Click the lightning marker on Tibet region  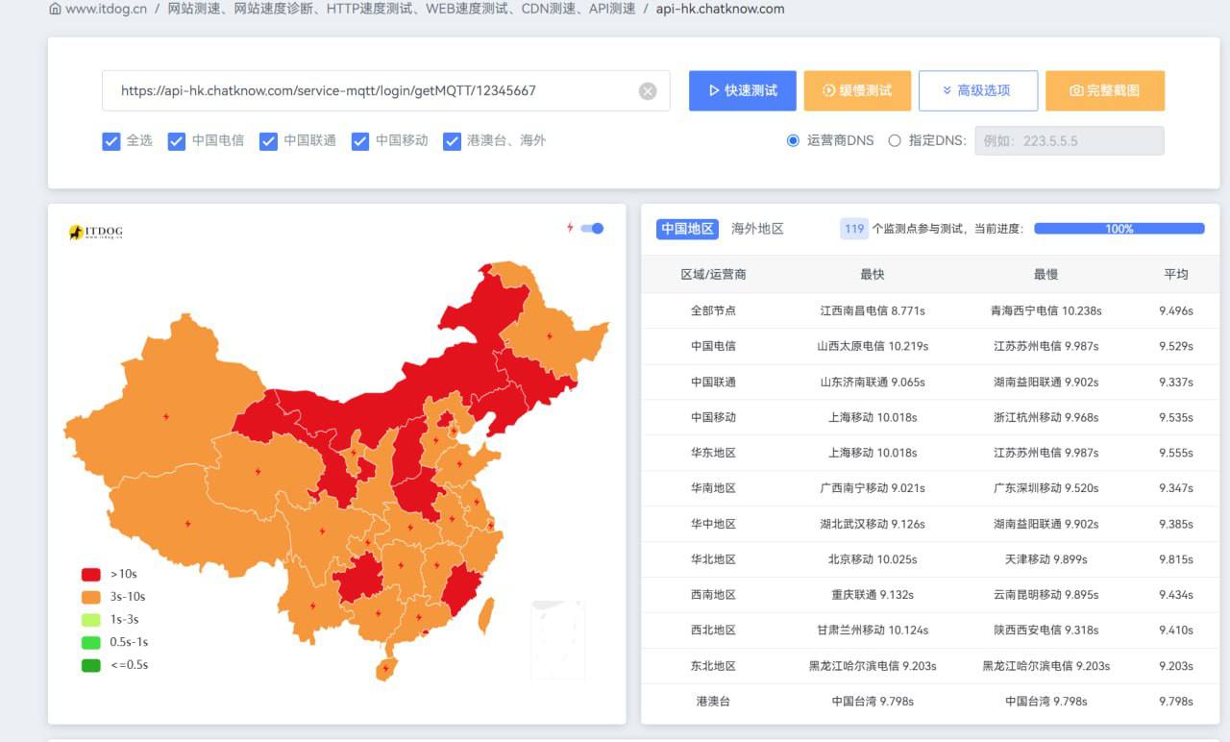(187, 524)
